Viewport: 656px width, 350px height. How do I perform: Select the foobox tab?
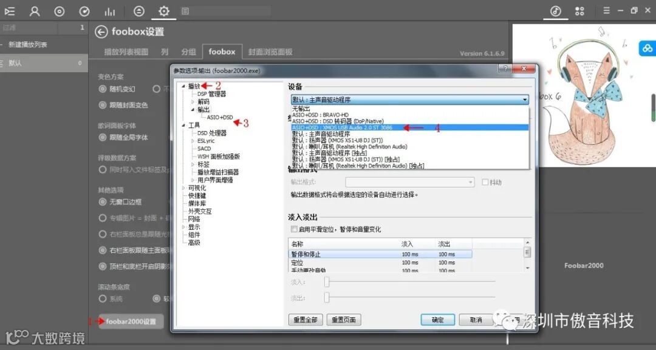click(x=222, y=52)
